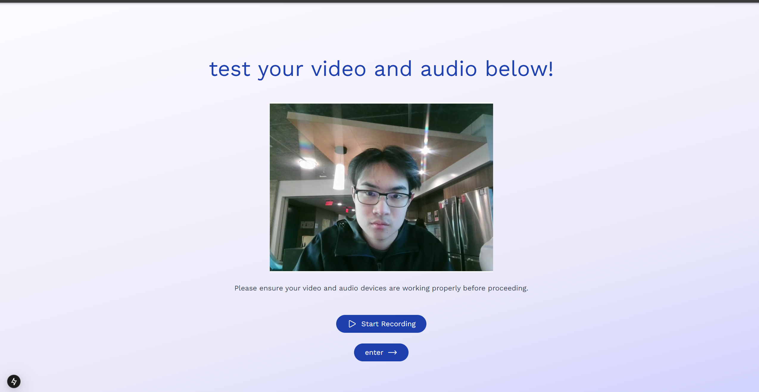Click the 'Start Recording' text label
Viewport: 759px width, 392px height.
[388, 324]
